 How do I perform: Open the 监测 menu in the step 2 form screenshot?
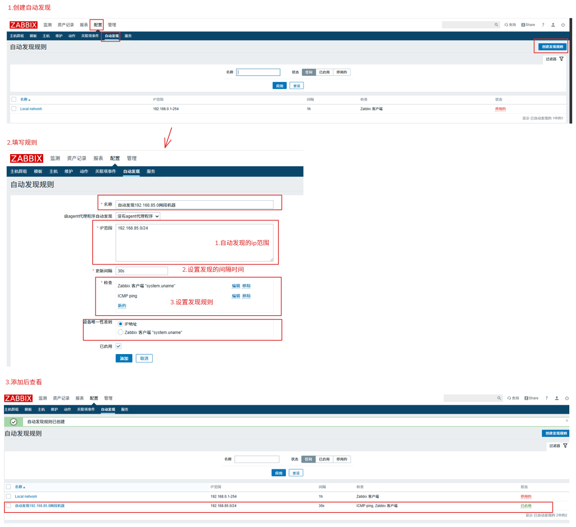[55, 158]
